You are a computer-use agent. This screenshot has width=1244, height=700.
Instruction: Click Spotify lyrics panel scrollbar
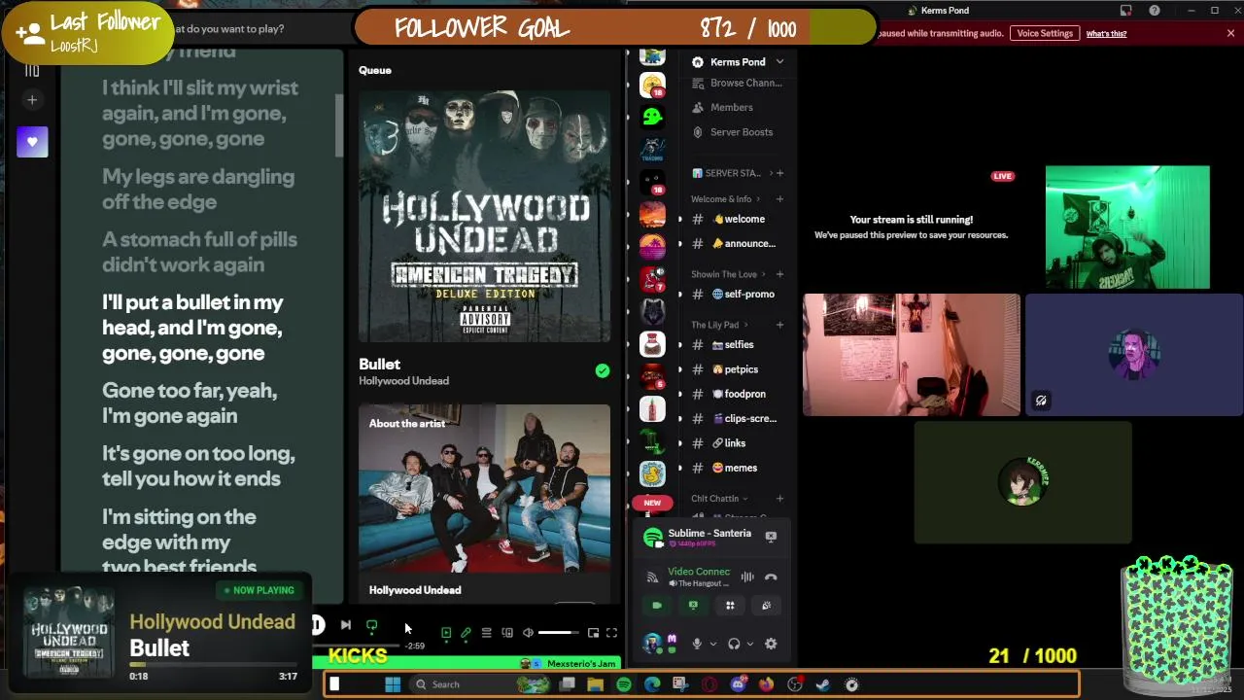point(339,126)
